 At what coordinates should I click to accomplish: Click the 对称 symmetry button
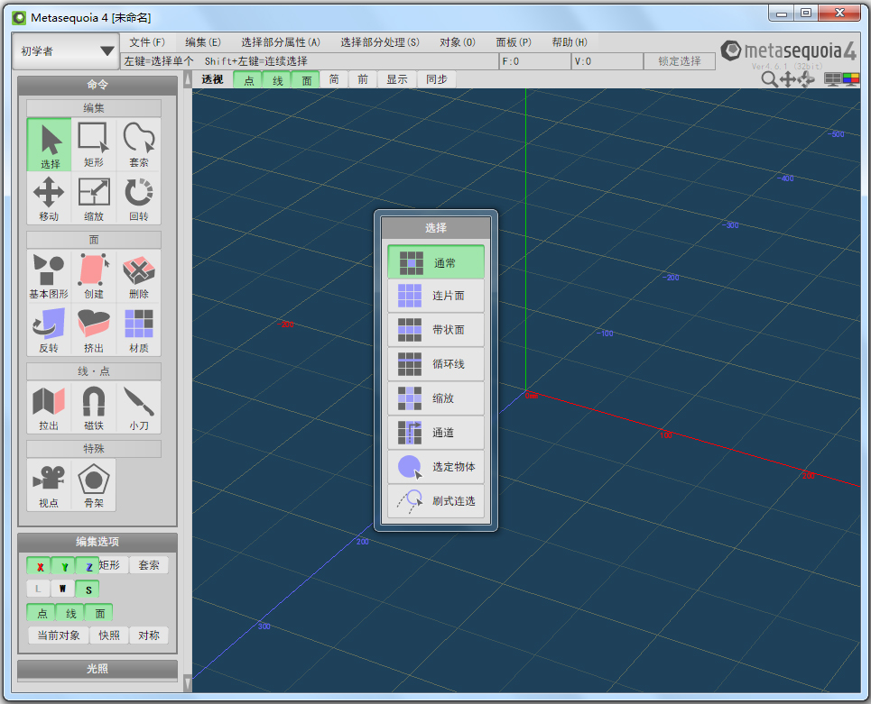148,635
